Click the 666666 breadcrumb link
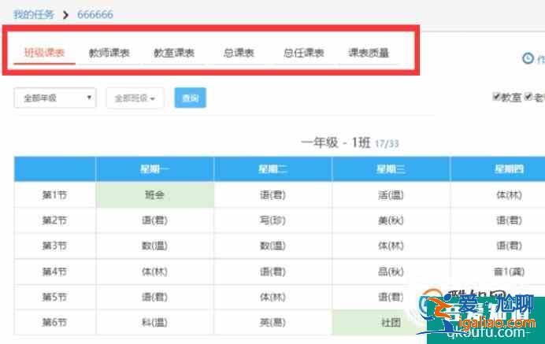The image size is (545, 344). 95,15
